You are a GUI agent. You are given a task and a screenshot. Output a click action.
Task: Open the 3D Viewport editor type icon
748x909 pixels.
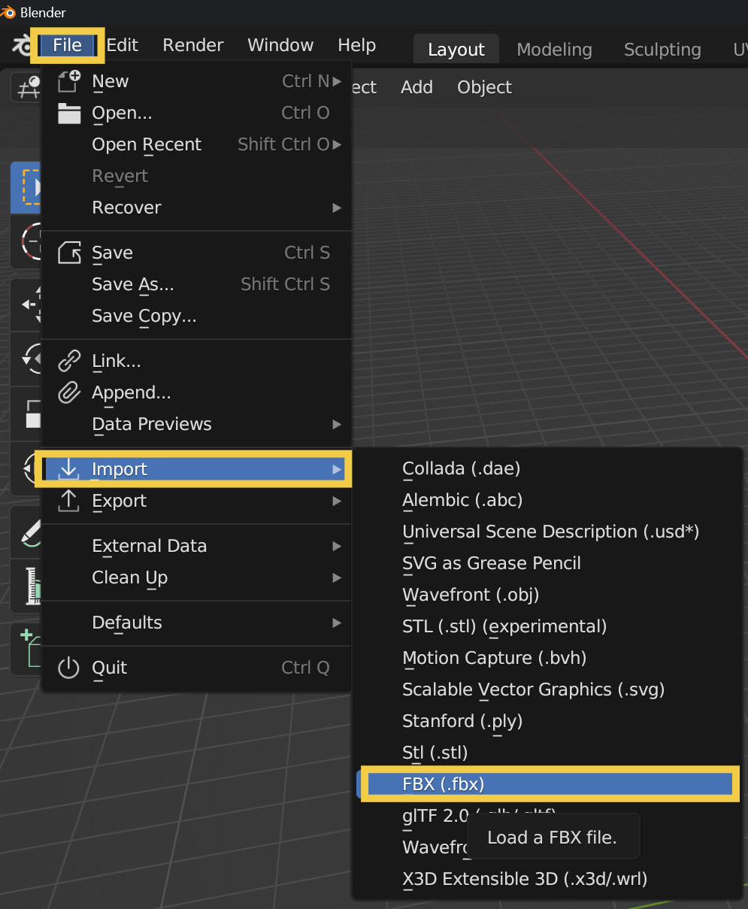(26, 88)
